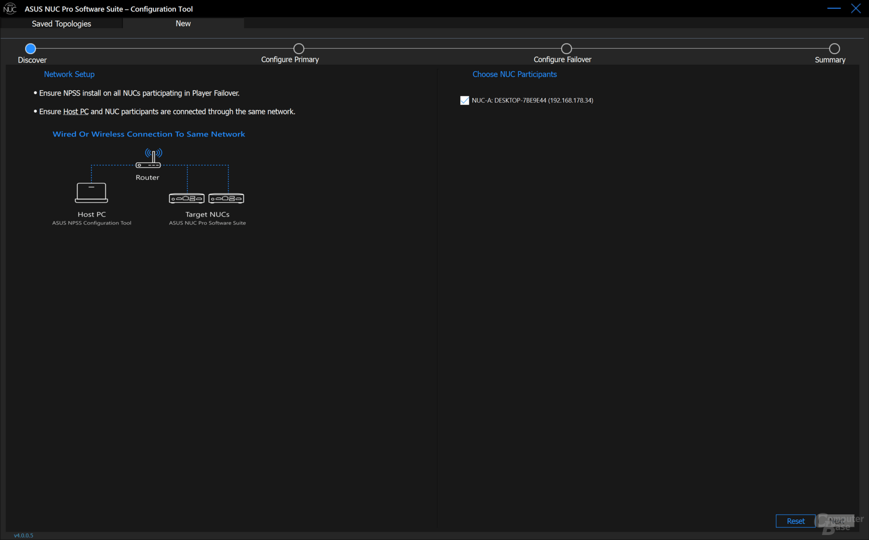Viewport: 869px width, 540px height.
Task: Click the Network Setup heading
Action: [x=69, y=74]
